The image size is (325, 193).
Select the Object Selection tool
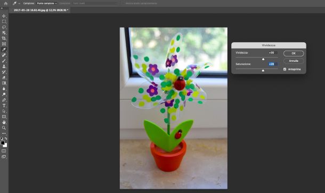click(x=4, y=33)
